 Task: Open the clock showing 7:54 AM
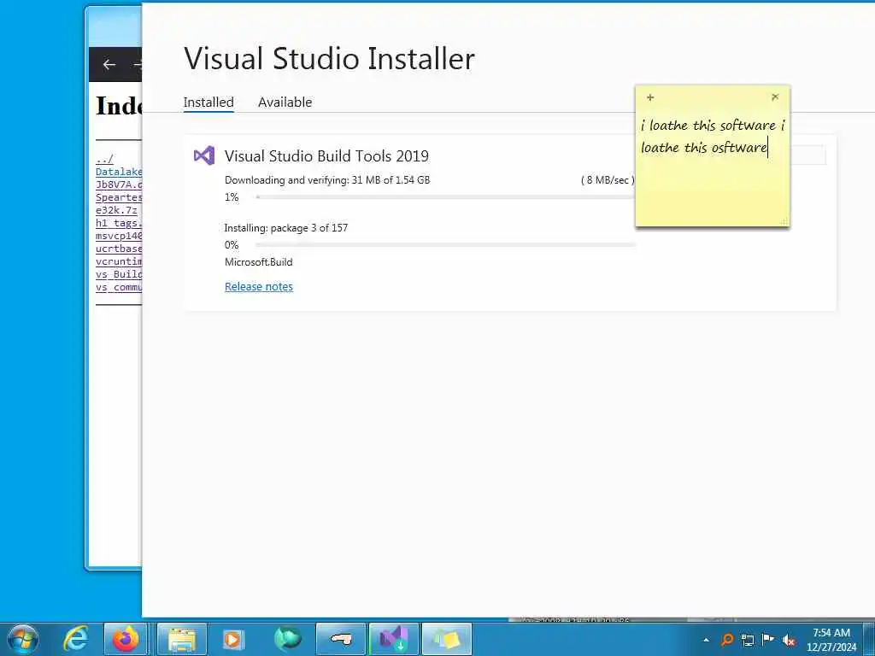831,640
